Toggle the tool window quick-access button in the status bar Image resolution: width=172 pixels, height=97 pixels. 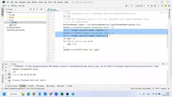3,89
